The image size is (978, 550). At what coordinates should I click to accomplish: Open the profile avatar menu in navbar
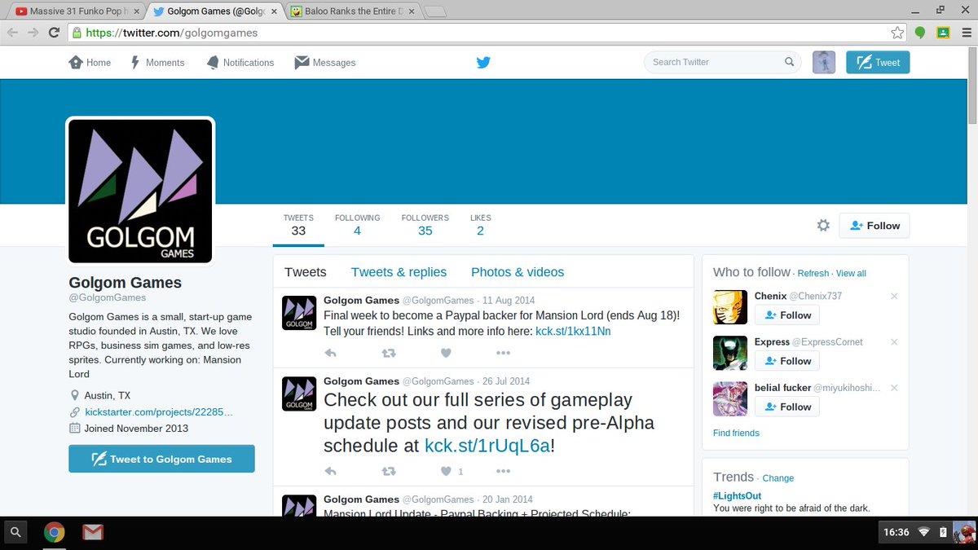tap(824, 62)
